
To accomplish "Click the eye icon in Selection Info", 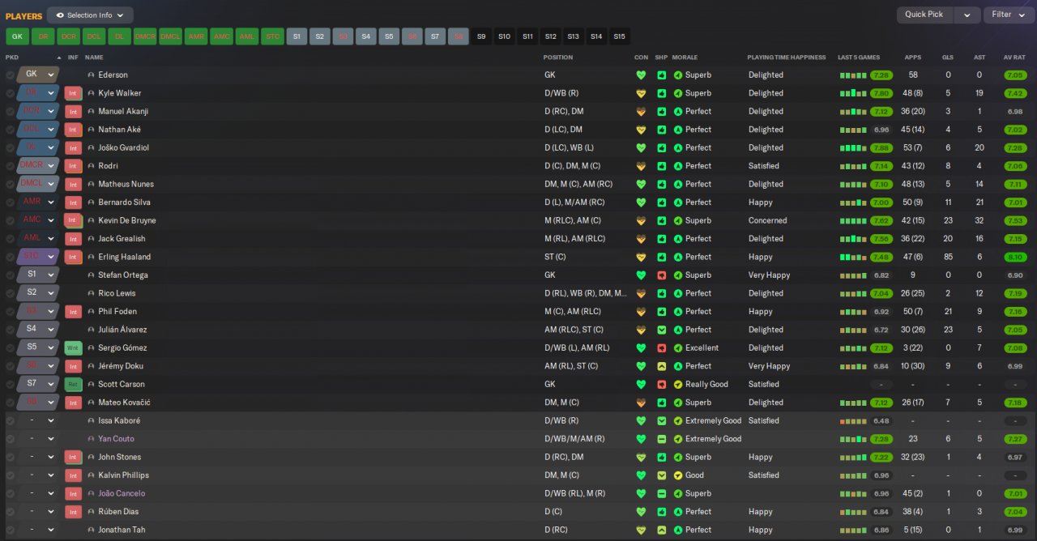I will coord(60,15).
